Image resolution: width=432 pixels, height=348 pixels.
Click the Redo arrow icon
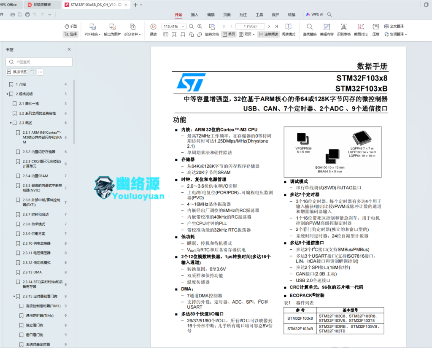pyautogui.click(x=42, y=15)
